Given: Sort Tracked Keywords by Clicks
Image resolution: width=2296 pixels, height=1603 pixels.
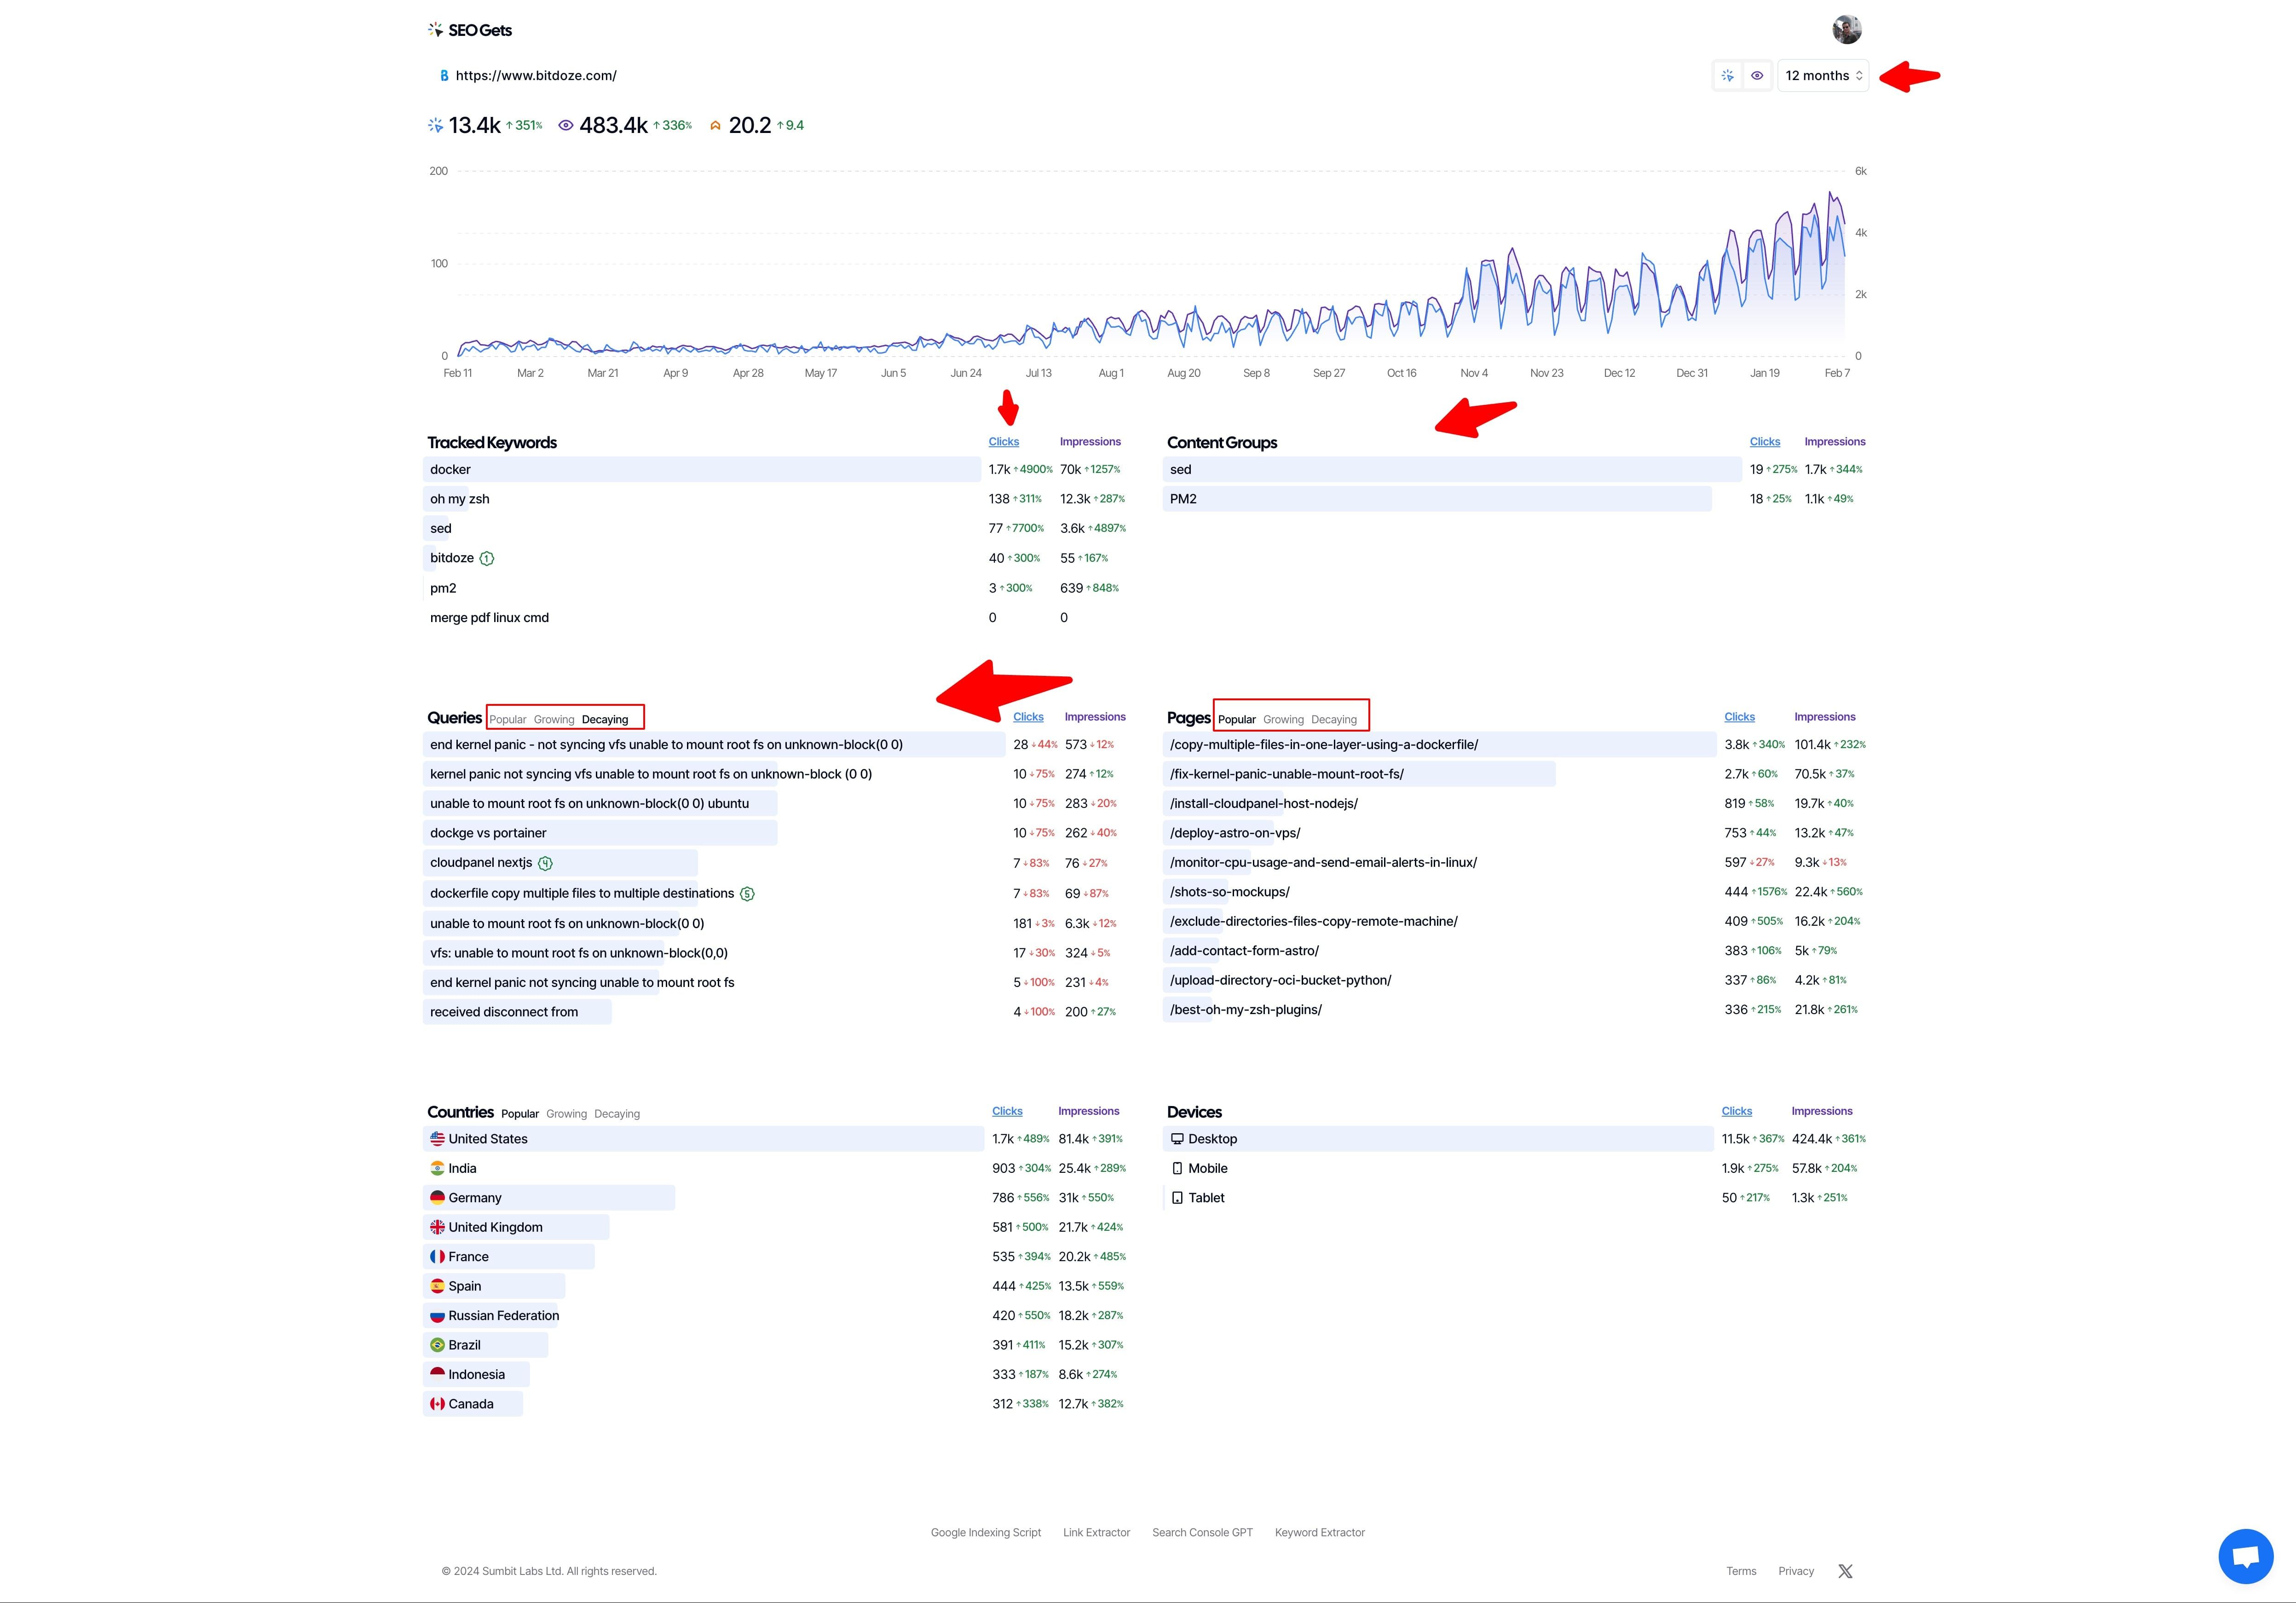Looking at the screenshot, I should coord(1004,441).
